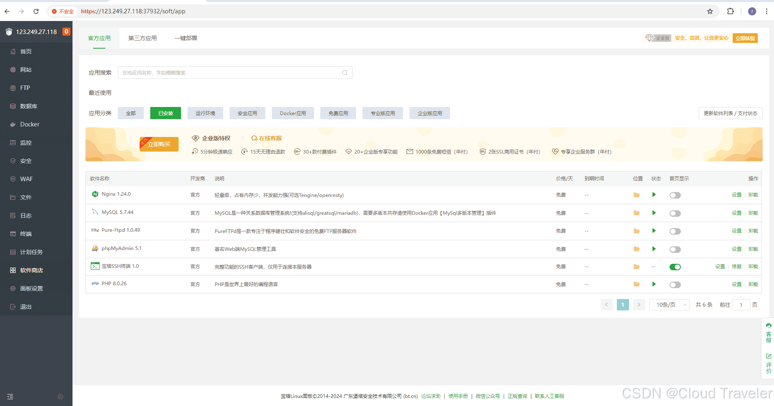Open 软件商店 from the sidebar

(31, 270)
